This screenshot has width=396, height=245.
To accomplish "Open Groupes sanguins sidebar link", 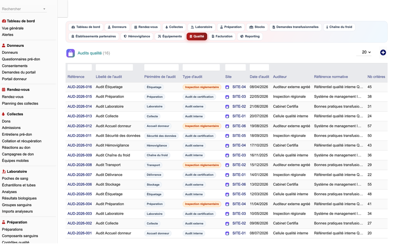I will pyautogui.click(x=17, y=205).
